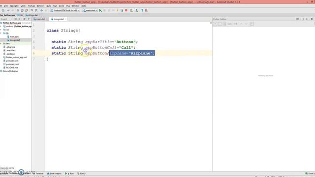Click the Back navigation arrow in the toolbar
This screenshot has width=315, height=177.
point(41,10)
